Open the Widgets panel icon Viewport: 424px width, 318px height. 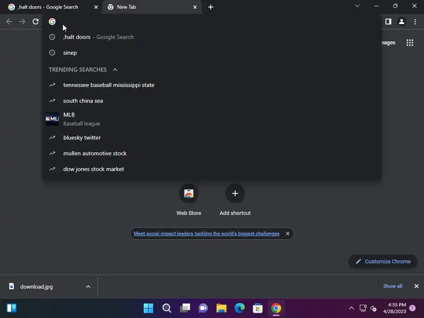click(x=12, y=308)
